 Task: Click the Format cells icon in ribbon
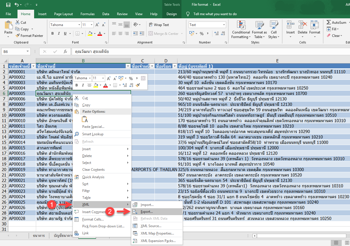click(315, 25)
